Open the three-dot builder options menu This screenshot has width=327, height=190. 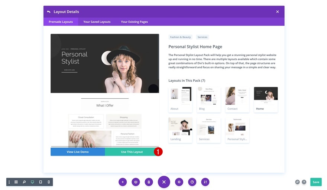click(9, 182)
